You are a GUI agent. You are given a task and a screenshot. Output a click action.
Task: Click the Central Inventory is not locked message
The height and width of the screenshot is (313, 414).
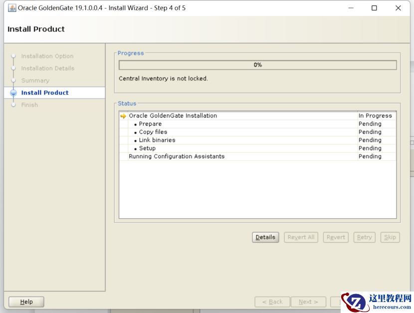coord(163,78)
